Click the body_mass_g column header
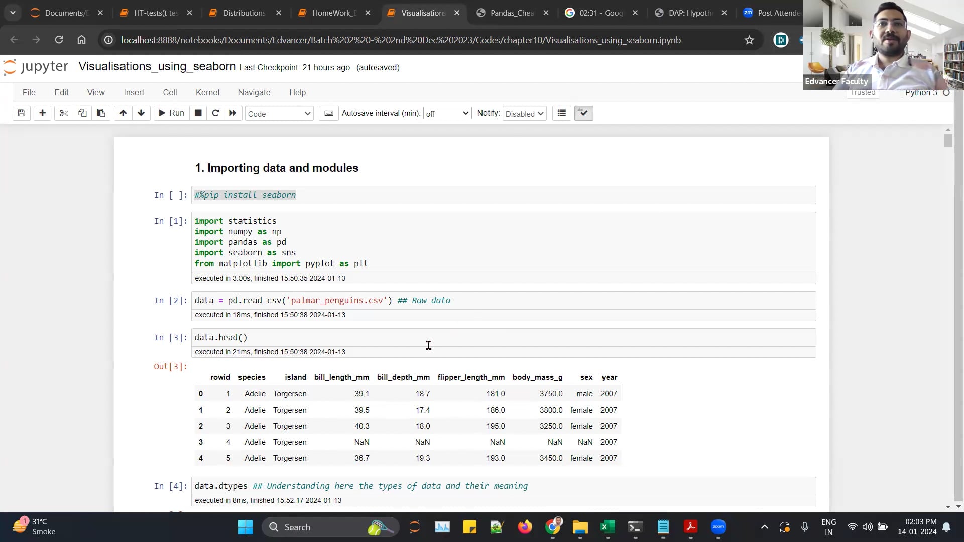The height and width of the screenshot is (542, 964). pos(537,377)
